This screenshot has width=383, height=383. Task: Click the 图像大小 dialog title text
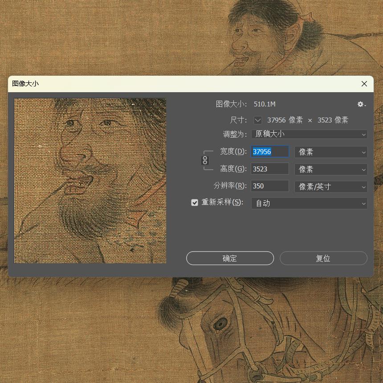click(x=25, y=84)
